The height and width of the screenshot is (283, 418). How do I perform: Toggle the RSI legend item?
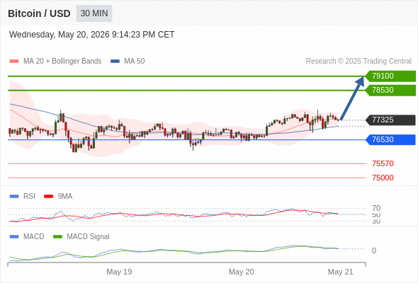coord(23,196)
